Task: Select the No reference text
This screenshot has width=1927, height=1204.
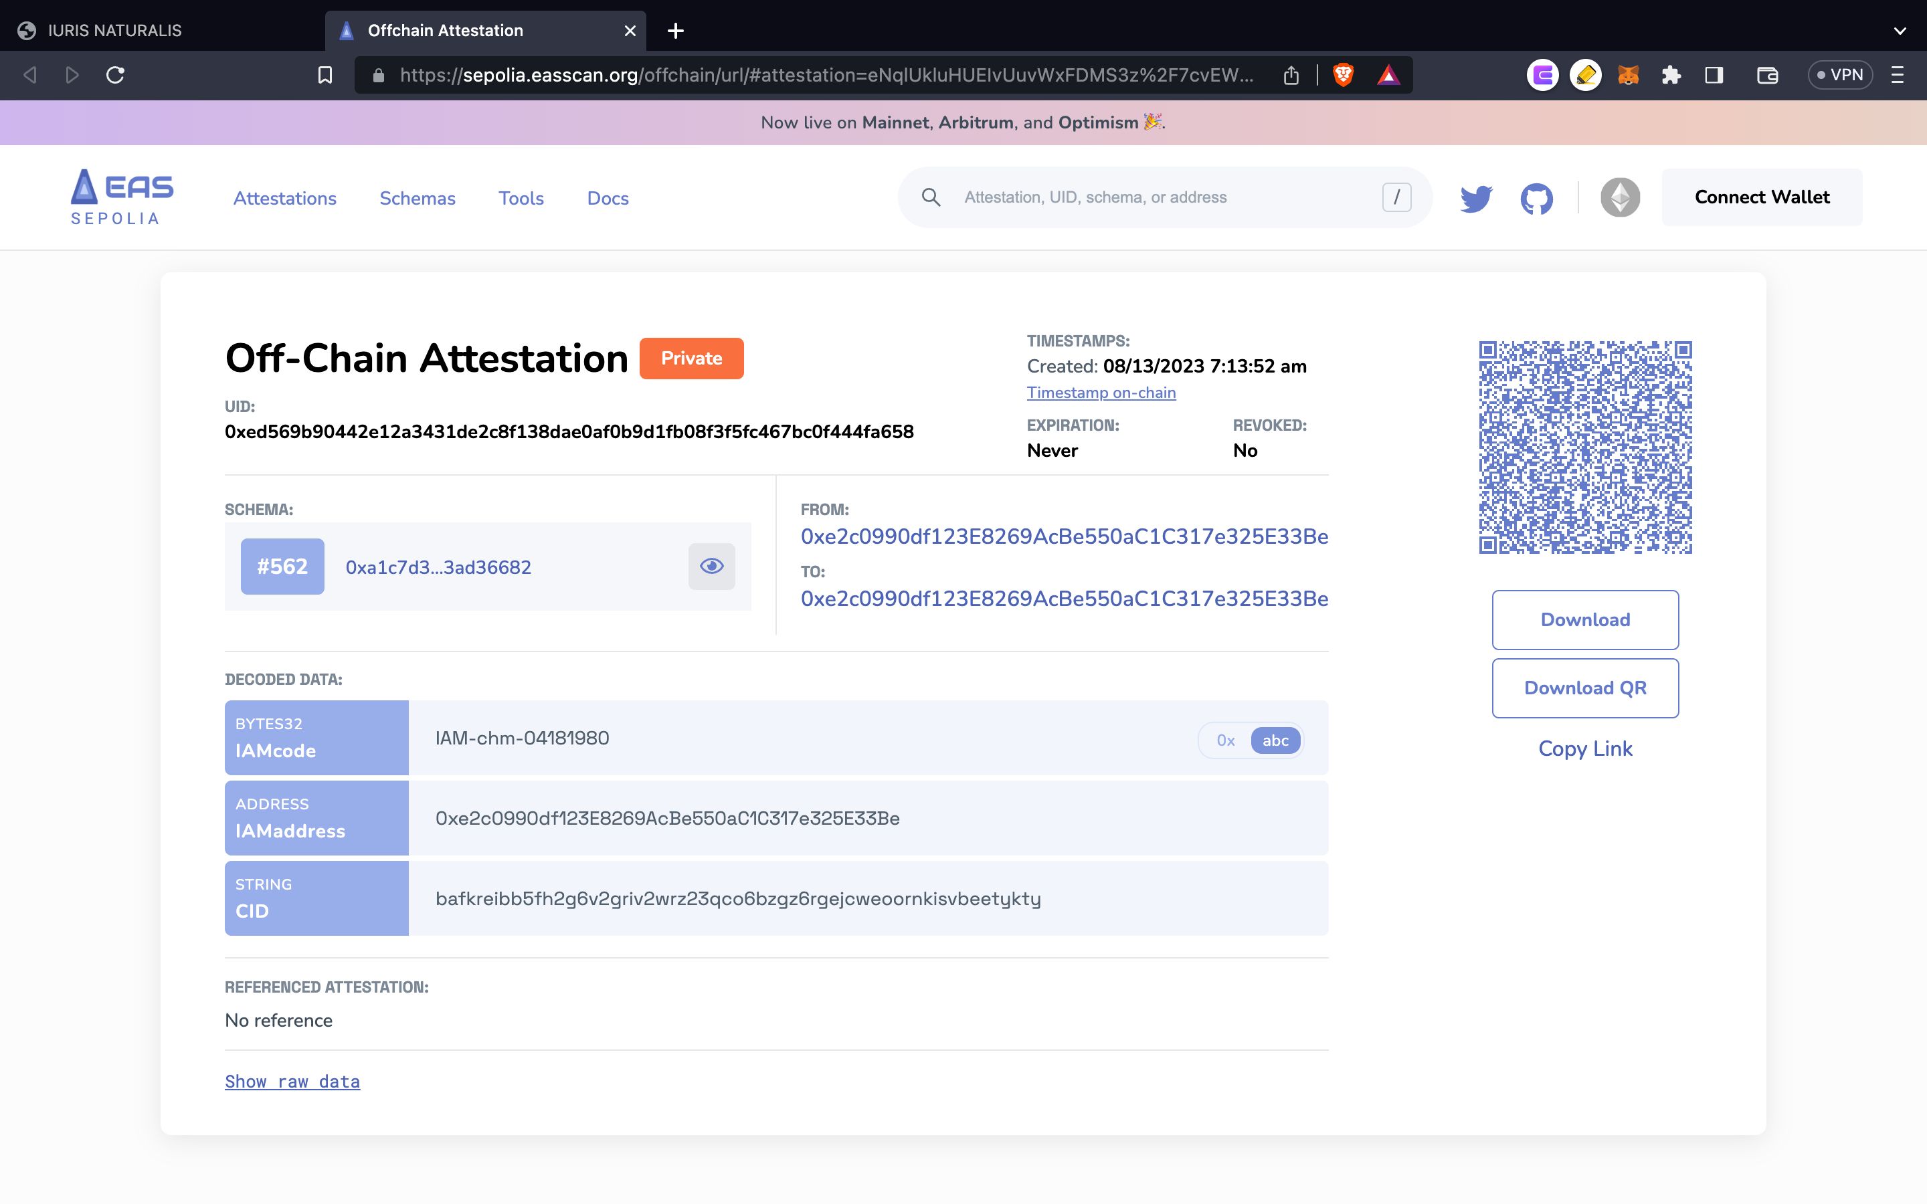Action: pyautogui.click(x=279, y=1021)
